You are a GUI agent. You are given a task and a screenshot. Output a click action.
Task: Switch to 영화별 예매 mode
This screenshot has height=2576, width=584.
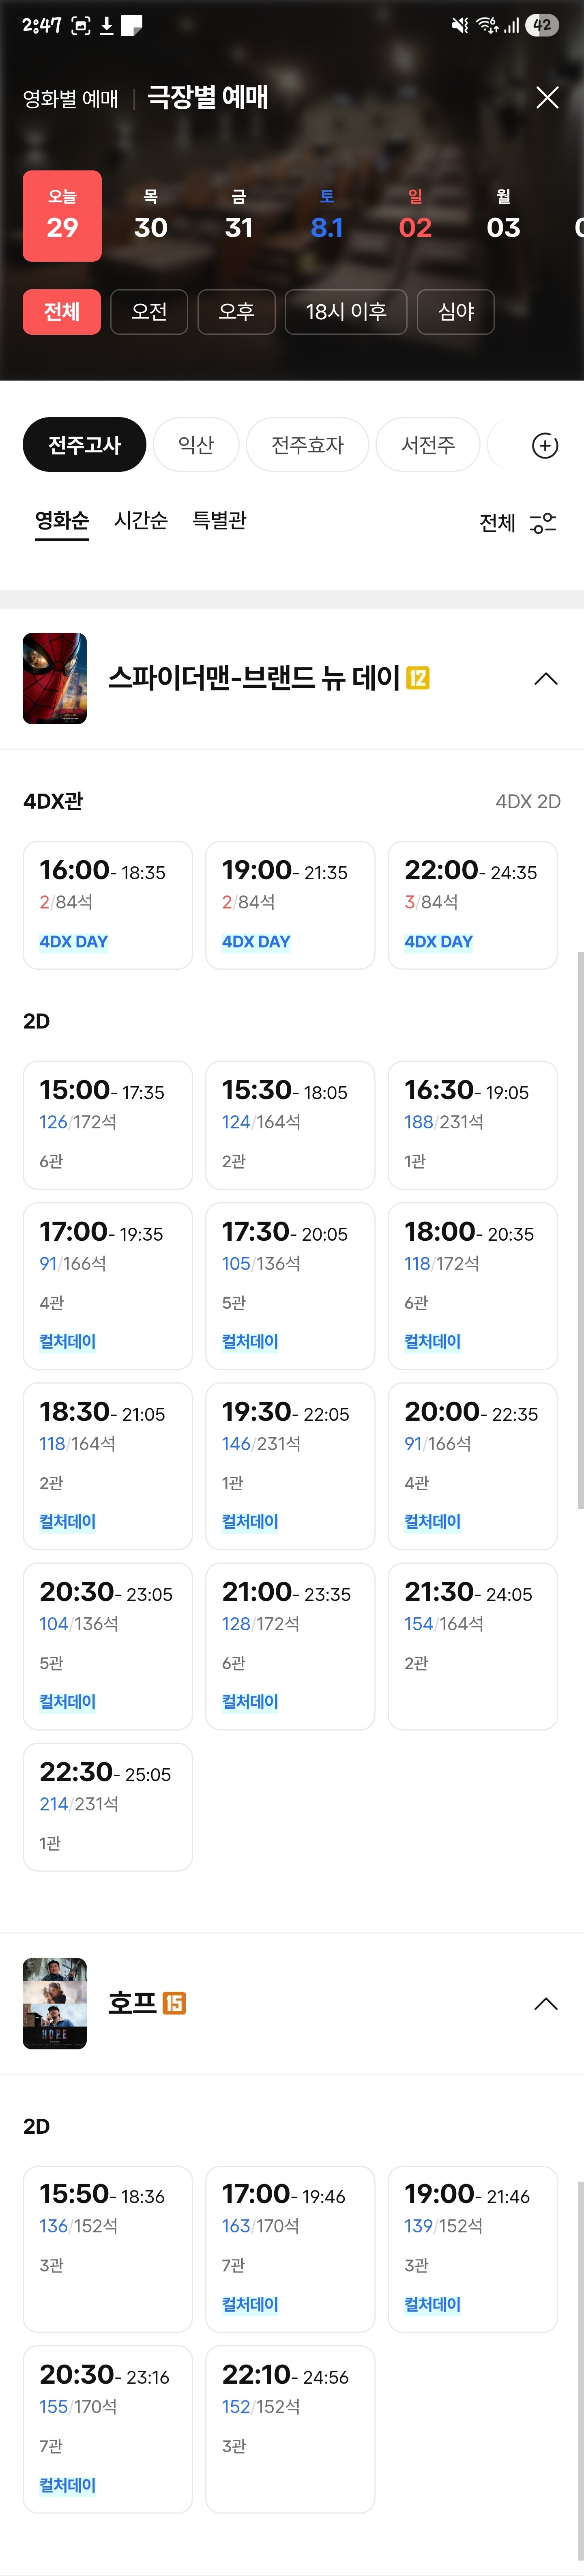click(x=70, y=98)
